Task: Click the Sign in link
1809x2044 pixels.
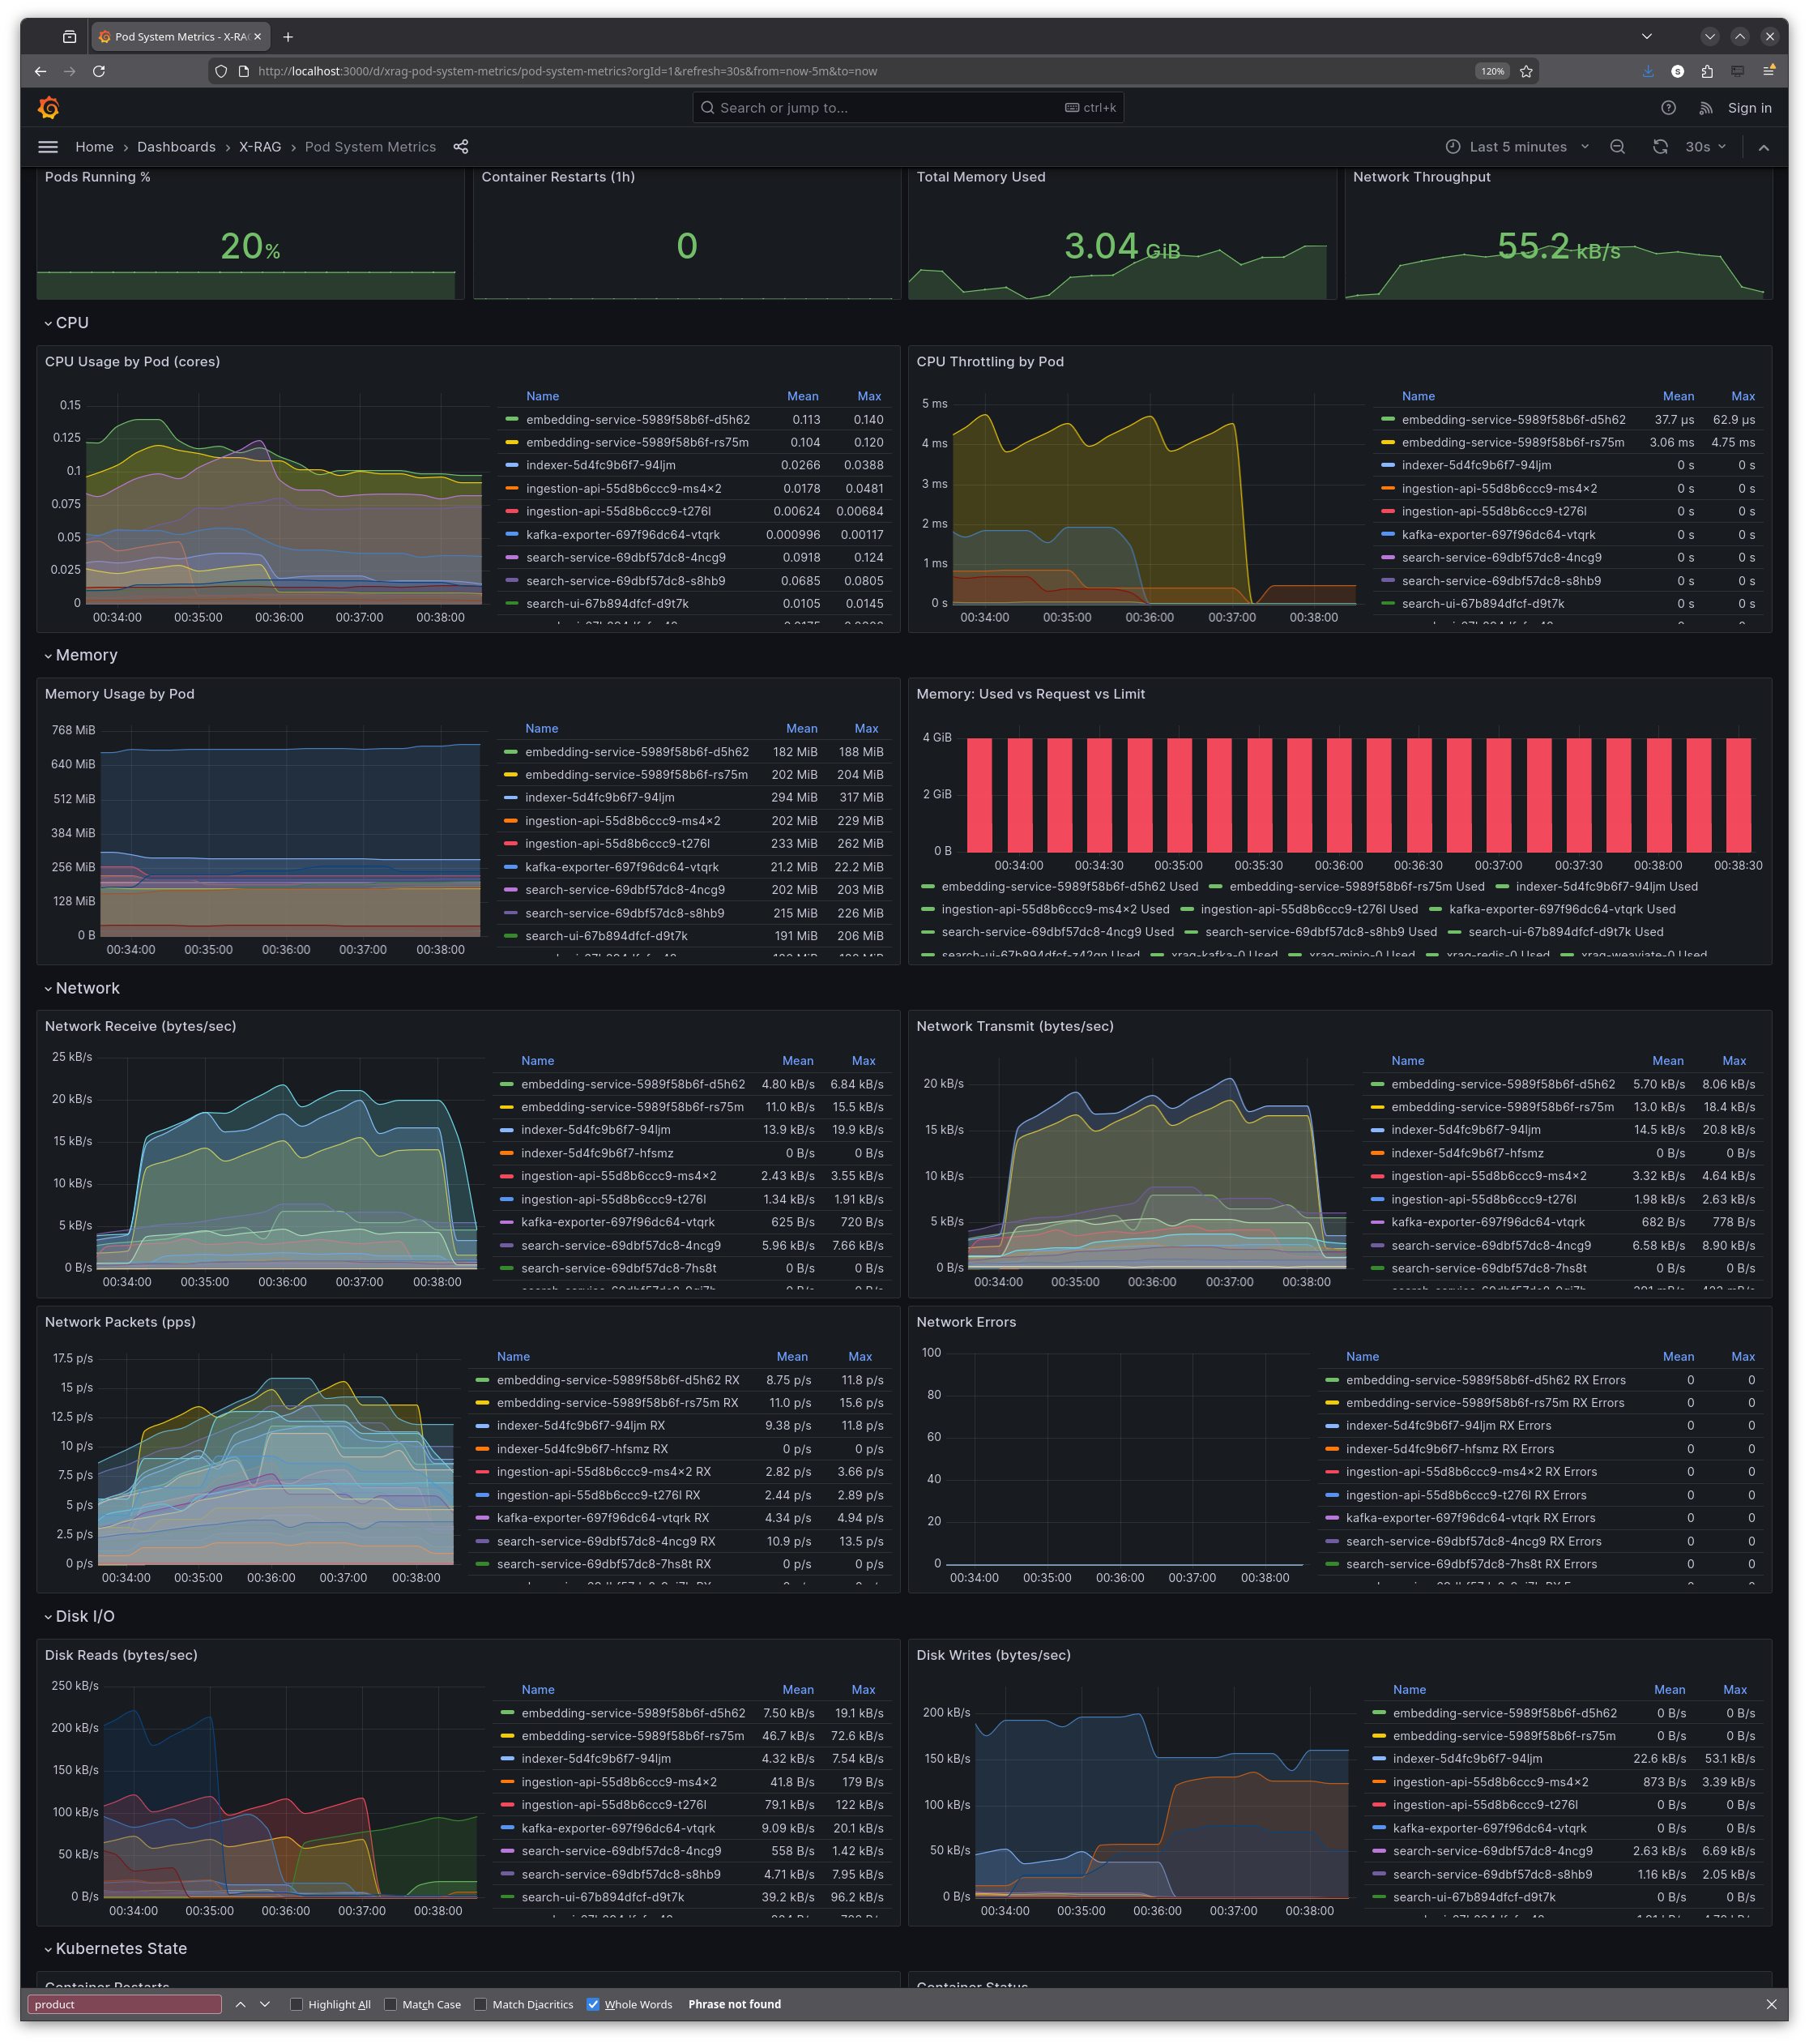Action: click(1749, 108)
